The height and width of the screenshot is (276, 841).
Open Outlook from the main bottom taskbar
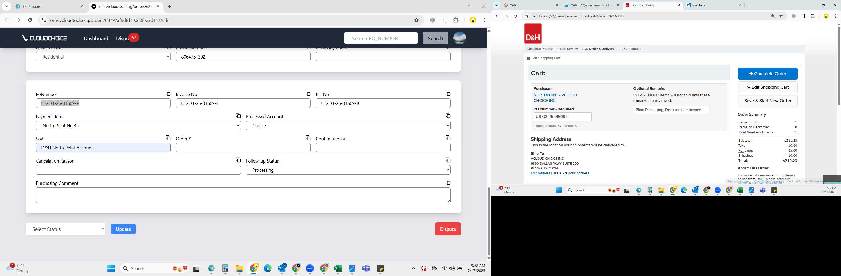click(282, 269)
